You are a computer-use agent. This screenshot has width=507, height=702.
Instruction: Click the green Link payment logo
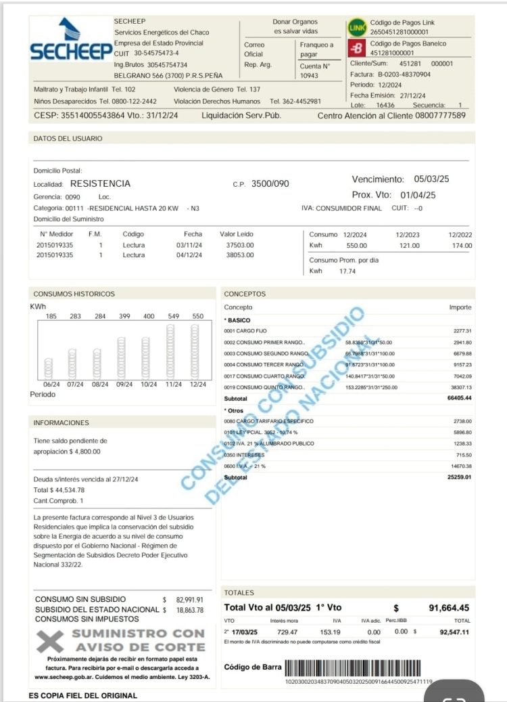[x=356, y=28]
